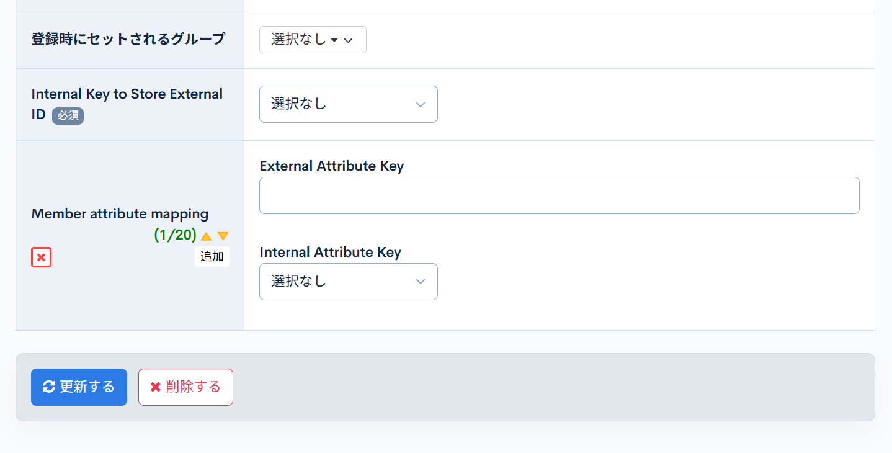The height and width of the screenshot is (453, 892).
Task: Click the chevron on the Internal Attribute Key dropdown
Action: [421, 281]
